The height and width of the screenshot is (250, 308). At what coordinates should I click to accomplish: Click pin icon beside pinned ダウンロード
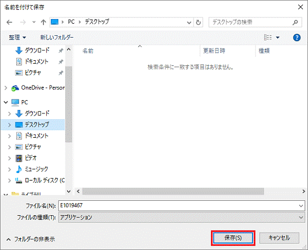click(61, 51)
